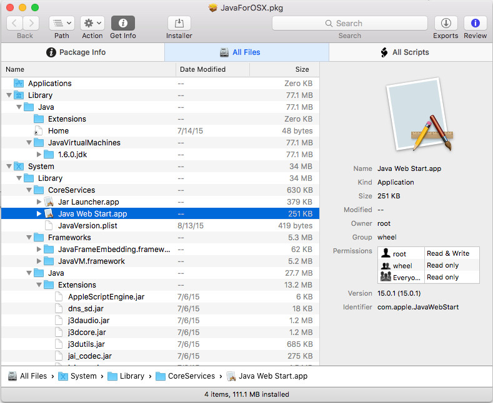493x403 pixels.
Task: Click Java Web Start.app in the path bar
Action: coord(267,376)
